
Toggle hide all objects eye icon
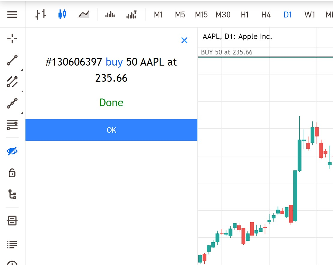coord(12,152)
